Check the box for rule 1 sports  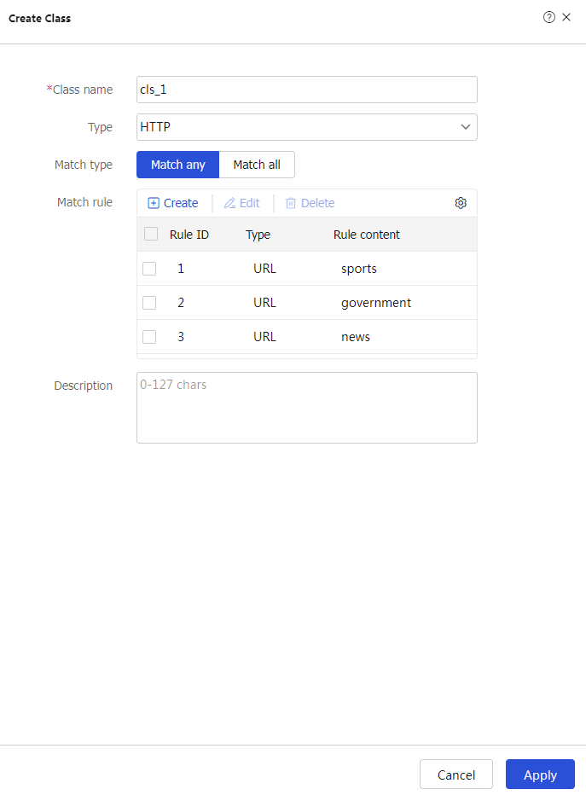pyautogui.click(x=149, y=269)
